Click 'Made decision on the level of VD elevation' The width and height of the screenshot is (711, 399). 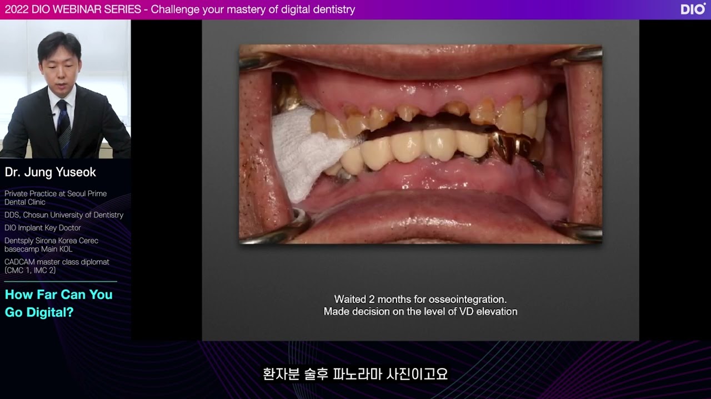420,312
